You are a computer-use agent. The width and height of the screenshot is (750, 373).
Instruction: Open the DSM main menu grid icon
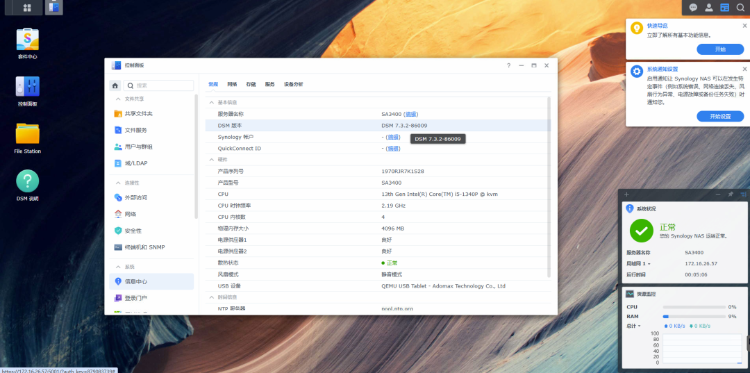pos(27,8)
